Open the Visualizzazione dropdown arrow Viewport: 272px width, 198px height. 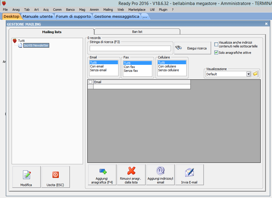pyautogui.click(x=249, y=74)
